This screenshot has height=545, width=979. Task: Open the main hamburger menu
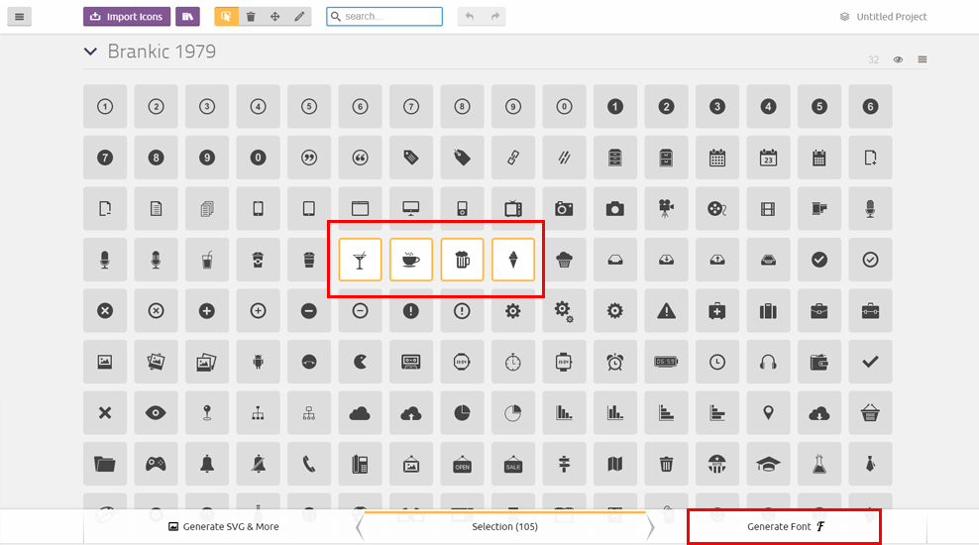point(20,17)
